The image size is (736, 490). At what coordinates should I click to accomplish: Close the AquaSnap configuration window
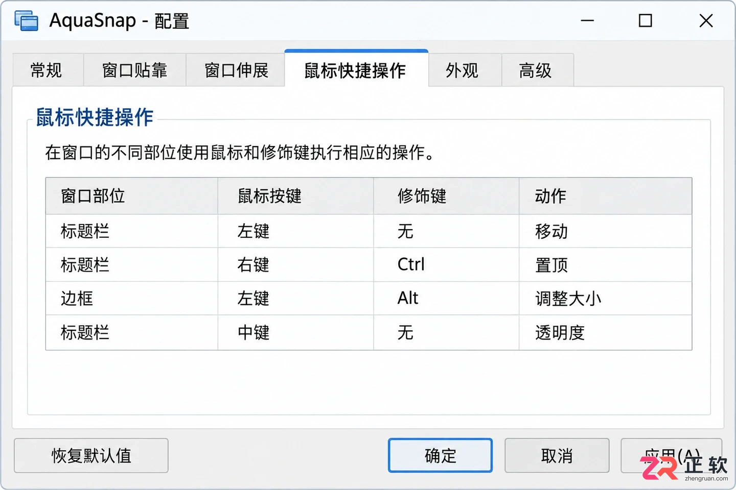click(706, 21)
